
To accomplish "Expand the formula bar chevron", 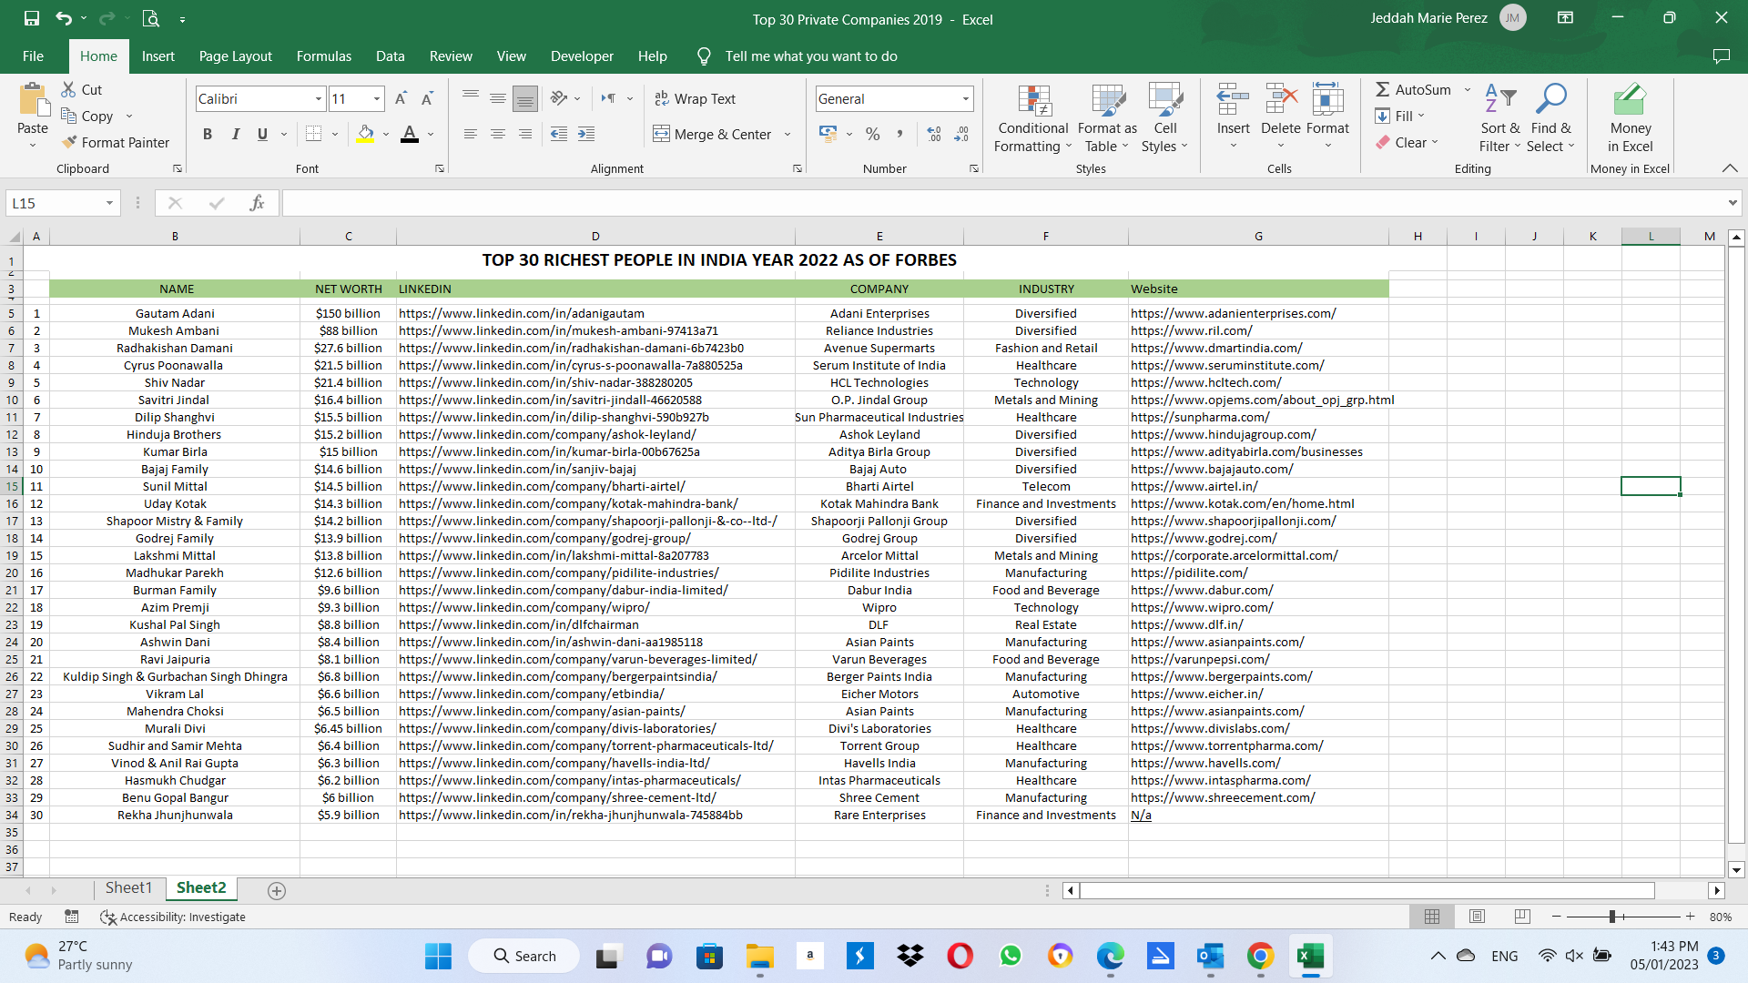I will point(1732,203).
